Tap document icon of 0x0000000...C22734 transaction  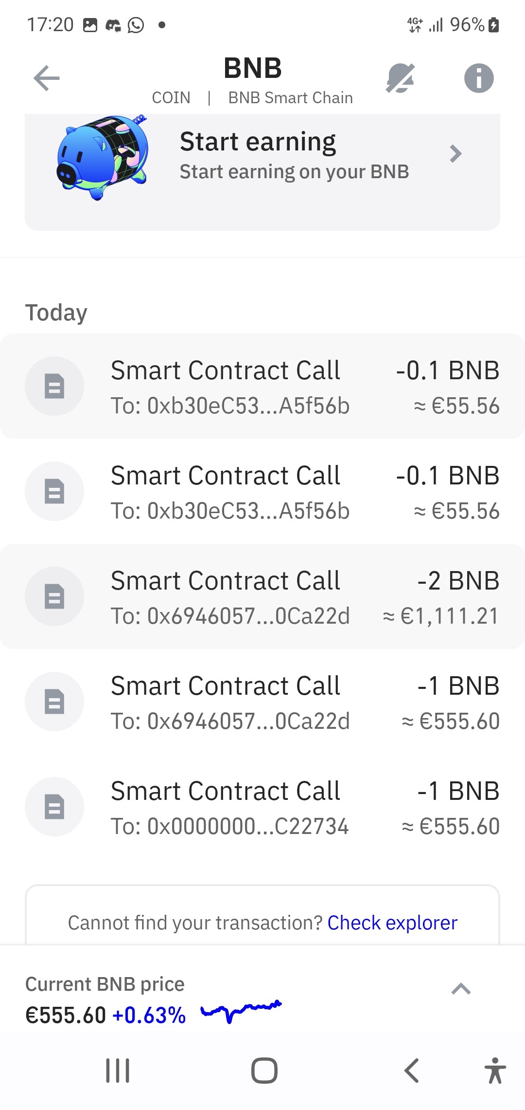click(x=54, y=807)
